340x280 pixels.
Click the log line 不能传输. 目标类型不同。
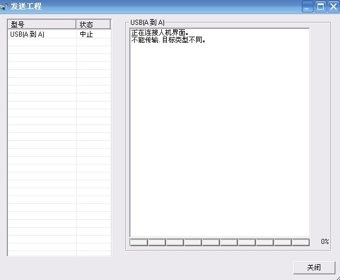pyautogui.click(x=168, y=40)
